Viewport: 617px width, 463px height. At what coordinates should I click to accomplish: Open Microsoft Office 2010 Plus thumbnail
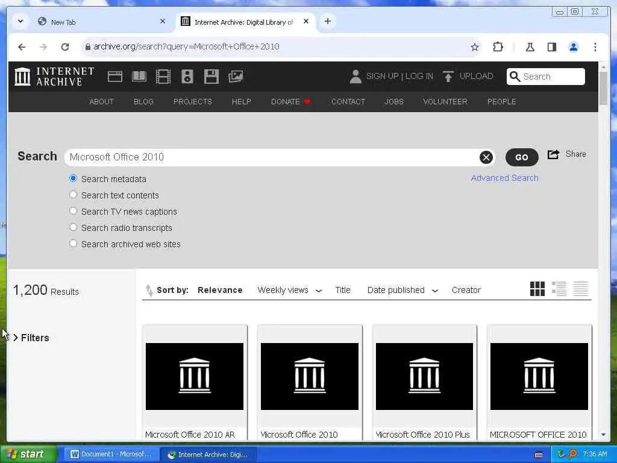(424, 376)
